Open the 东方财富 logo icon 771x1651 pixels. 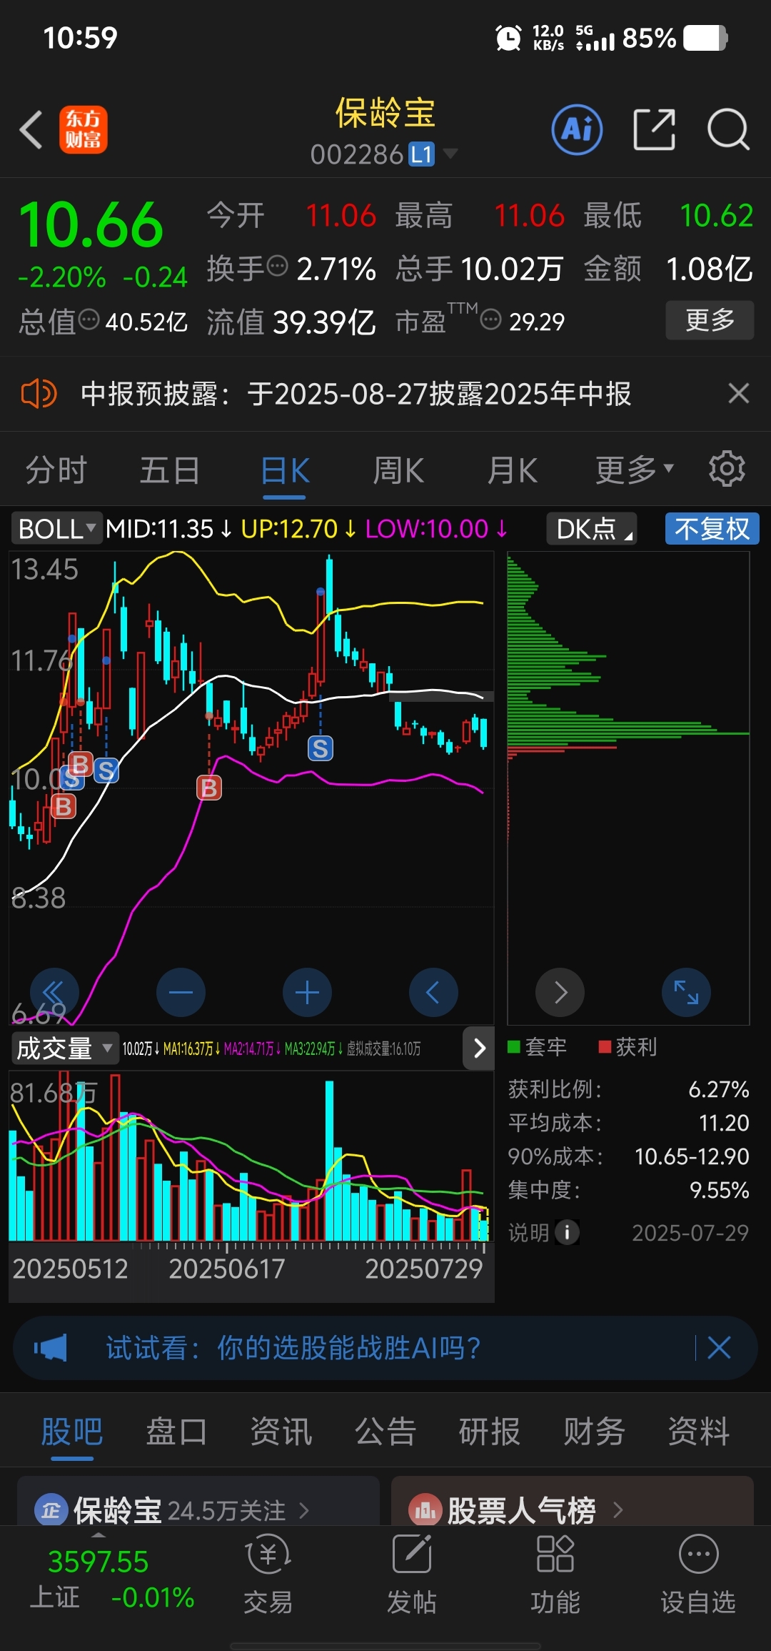83,129
